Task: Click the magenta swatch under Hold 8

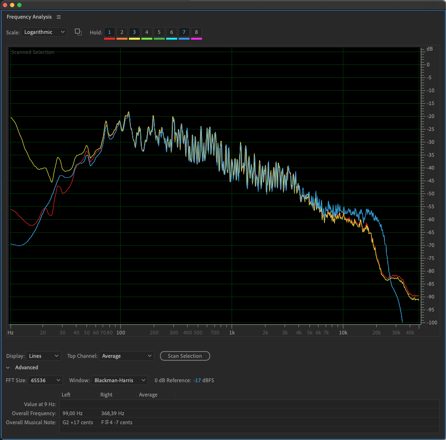Action: (x=197, y=39)
